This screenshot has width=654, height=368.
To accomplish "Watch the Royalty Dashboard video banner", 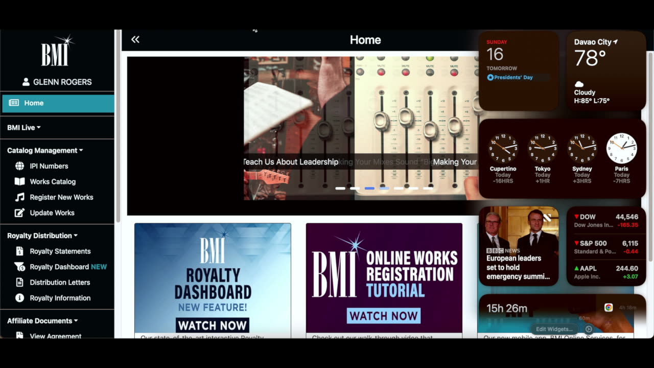I will pos(213,278).
